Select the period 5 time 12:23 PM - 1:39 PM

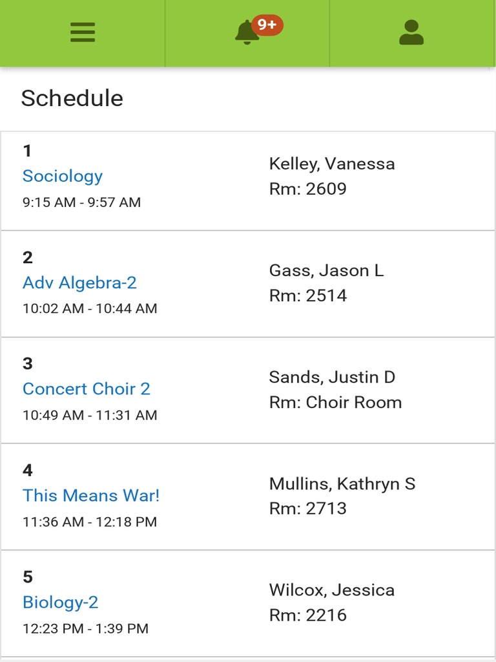coord(85,628)
